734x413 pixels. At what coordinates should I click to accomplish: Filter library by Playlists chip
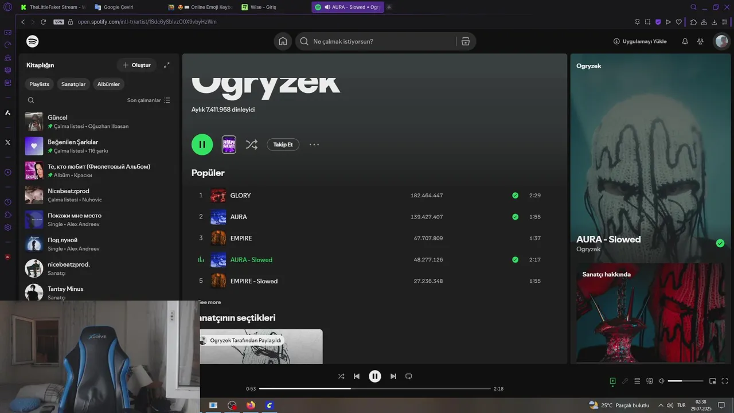click(40, 84)
